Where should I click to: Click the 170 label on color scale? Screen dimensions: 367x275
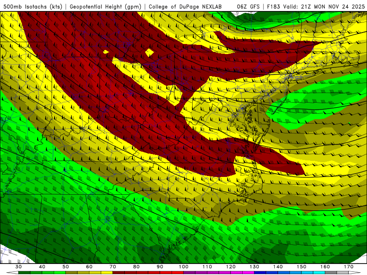click(349, 267)
